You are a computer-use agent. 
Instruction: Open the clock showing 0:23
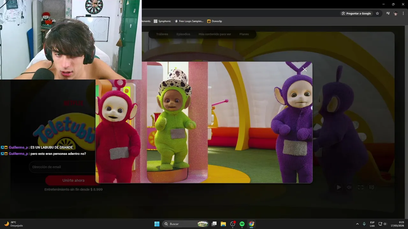click(397, 224)
